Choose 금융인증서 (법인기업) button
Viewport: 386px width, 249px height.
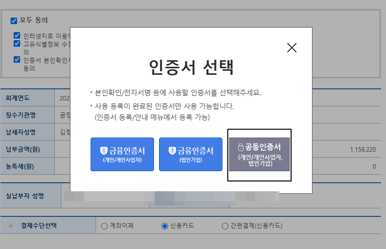coord(191,154)
